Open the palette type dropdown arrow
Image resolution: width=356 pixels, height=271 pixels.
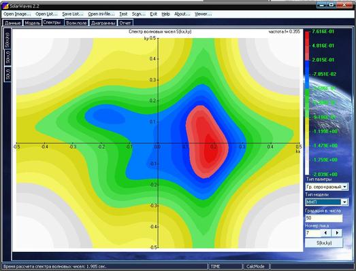pos(344,187)
